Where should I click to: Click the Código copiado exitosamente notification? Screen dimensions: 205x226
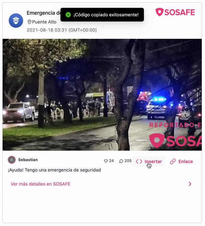click(x=102, y=15)
